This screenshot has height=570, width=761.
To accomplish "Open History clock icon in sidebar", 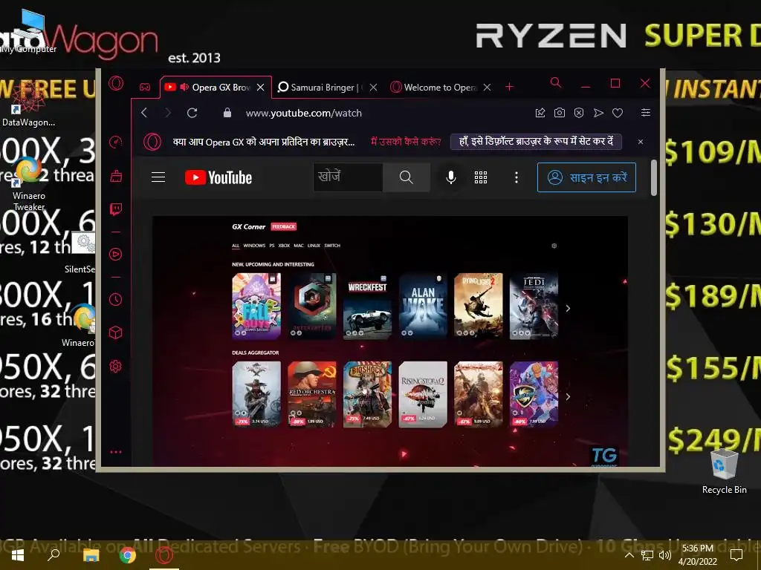I will [x=115, y=299].
